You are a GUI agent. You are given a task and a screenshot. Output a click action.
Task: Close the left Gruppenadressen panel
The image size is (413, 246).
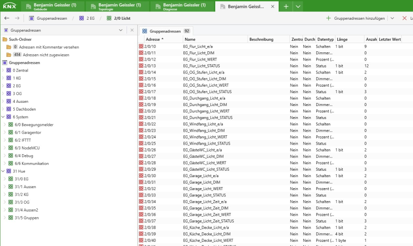[132, 30]
